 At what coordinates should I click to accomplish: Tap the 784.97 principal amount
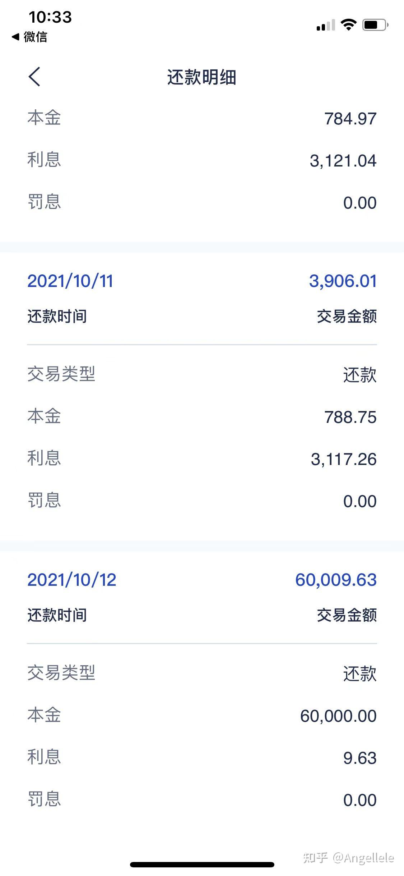click(350, 119)
